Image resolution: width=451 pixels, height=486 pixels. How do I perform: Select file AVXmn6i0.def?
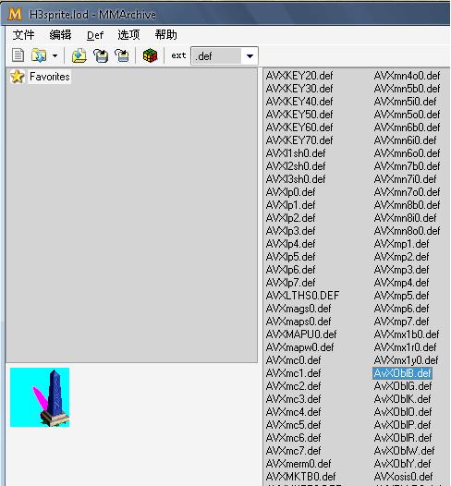405,140
